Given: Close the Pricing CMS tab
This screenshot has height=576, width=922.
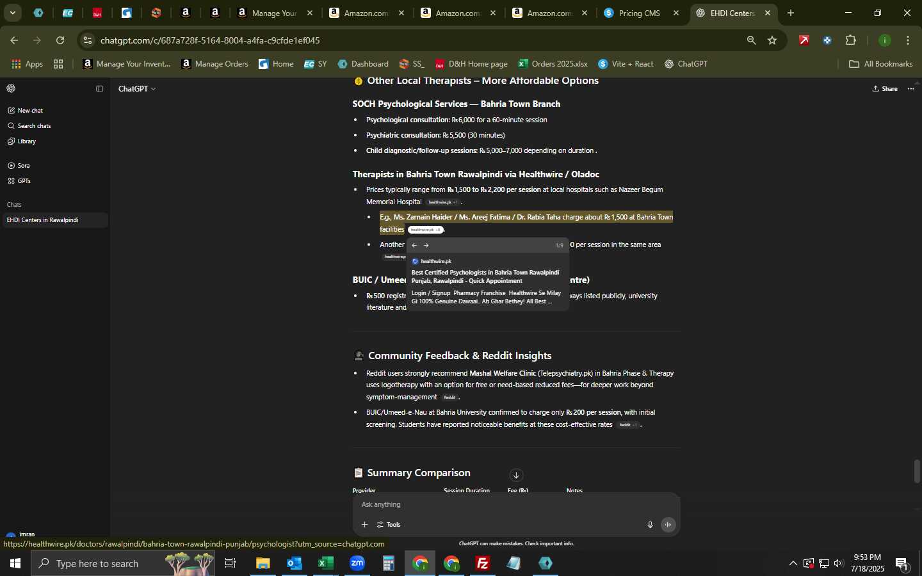Looking at the screenshot, I should pyautogui.click(x=676, y=13).
